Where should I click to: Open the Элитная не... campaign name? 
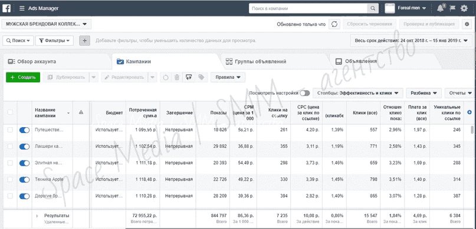click(48, 163)
